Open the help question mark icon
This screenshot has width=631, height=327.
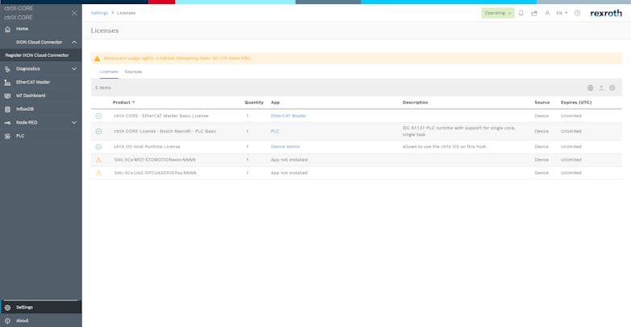[577, 13]
